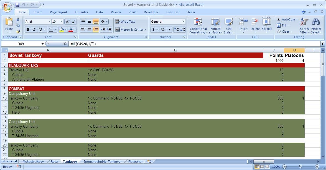The height and width of the screenshot is (170, 326).
Task: Open the Merge & Center dropdown arrow
Action: [x=145, y=30]
